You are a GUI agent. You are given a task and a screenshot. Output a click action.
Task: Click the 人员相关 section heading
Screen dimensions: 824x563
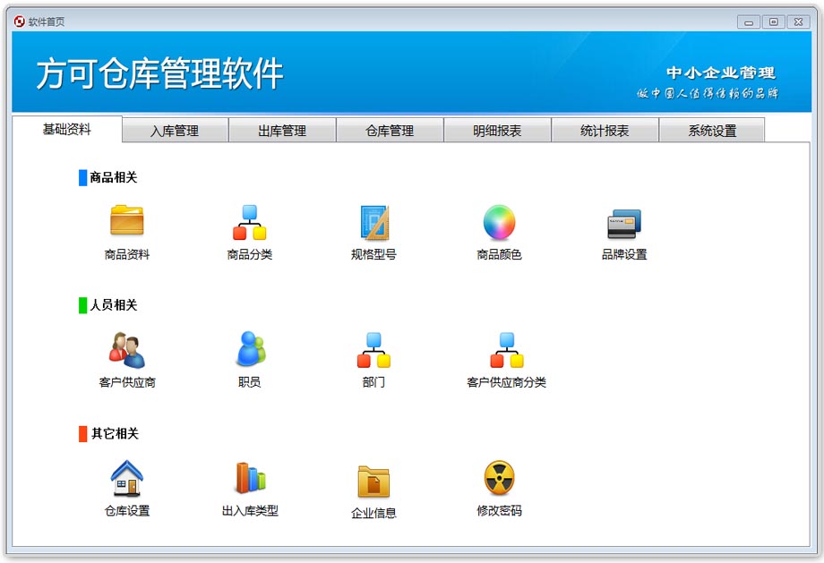pyautogui.click(x=114, y=305)
